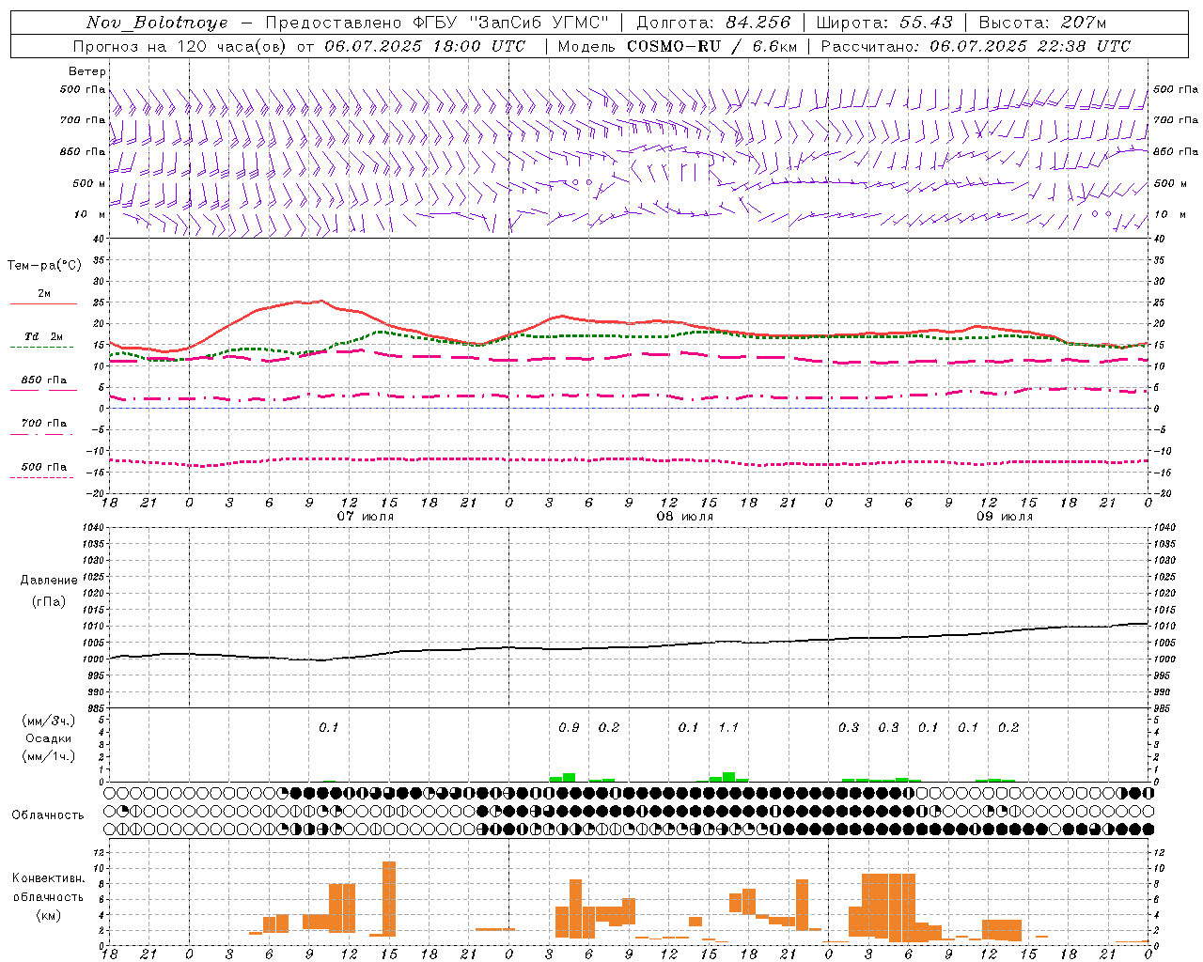Click the "Тем-ра(°C)" temperature panel label
Image resolution: width=1203 pixels, height=962 pixels.
[44, 266]
